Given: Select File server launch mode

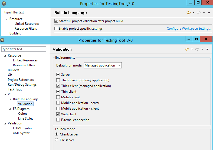Looking at the screenshot, I should [57, 140].
